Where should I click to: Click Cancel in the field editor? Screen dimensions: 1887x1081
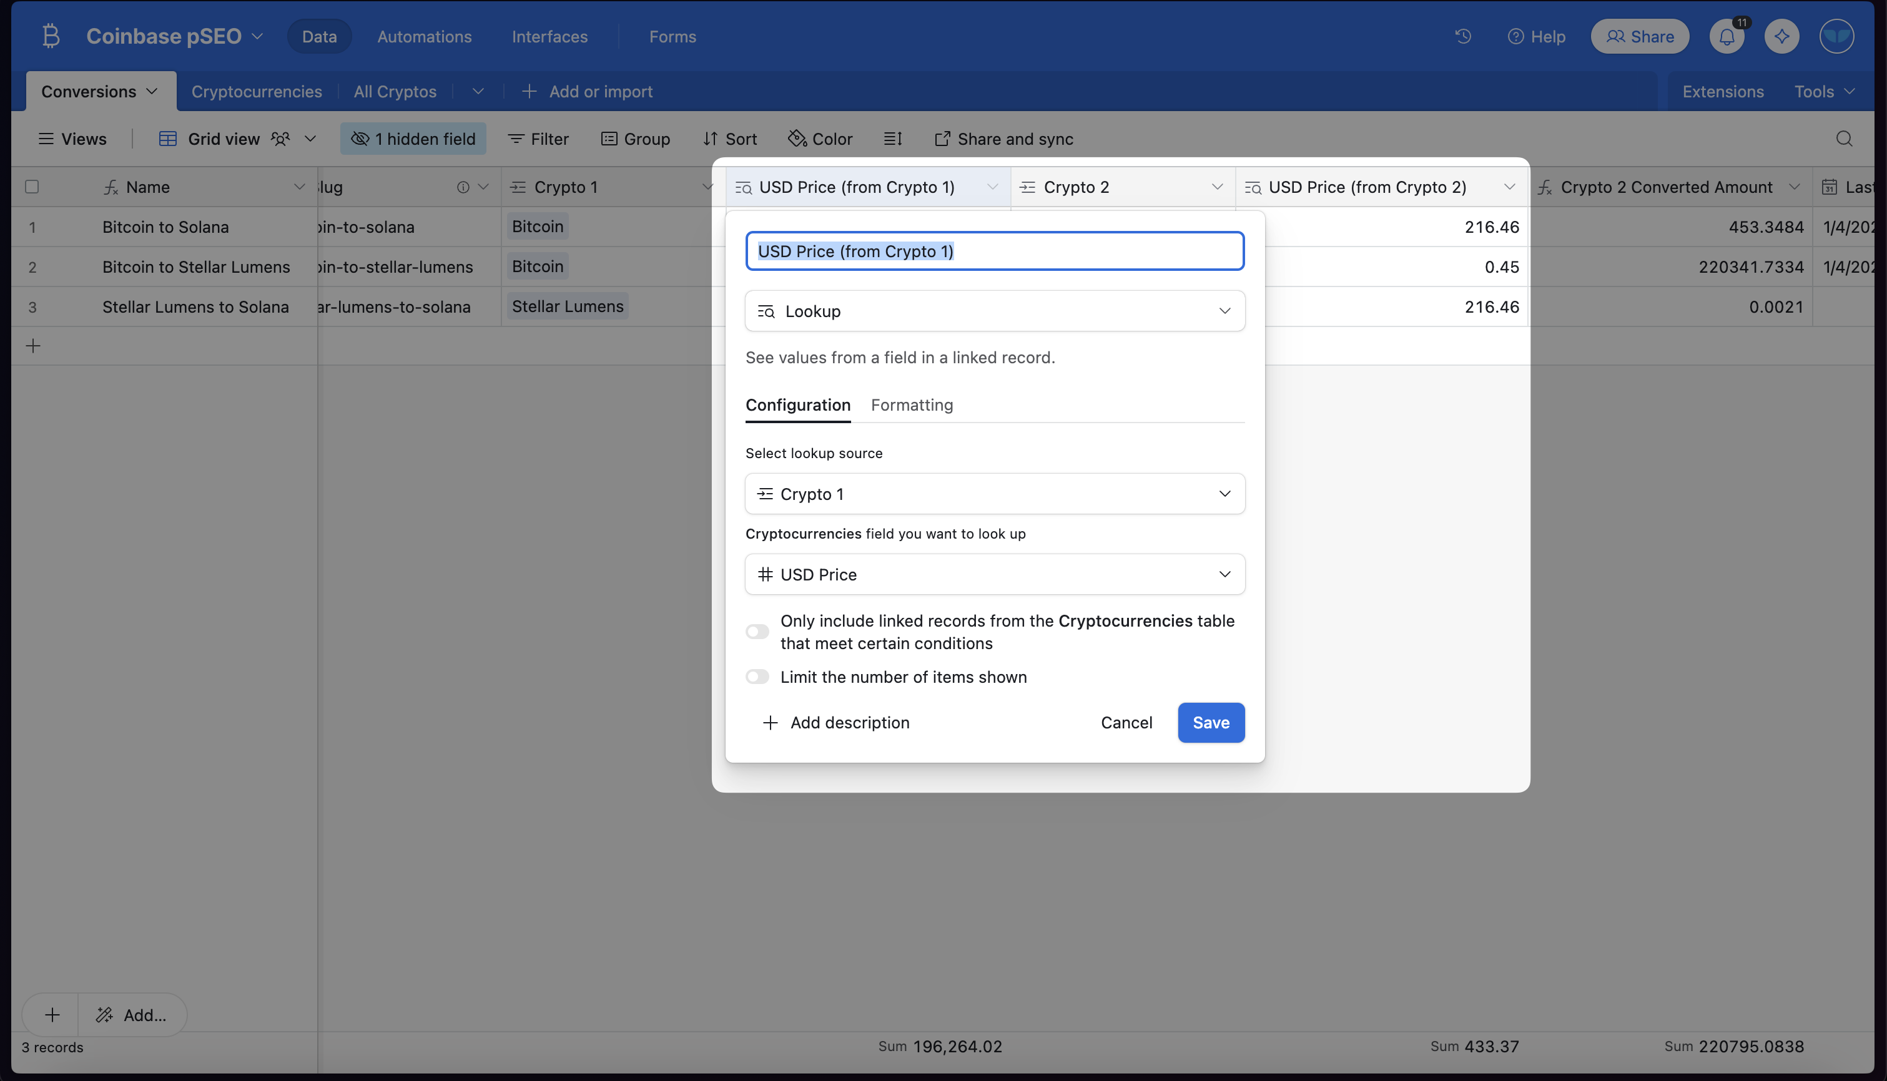coord(1126,722)
